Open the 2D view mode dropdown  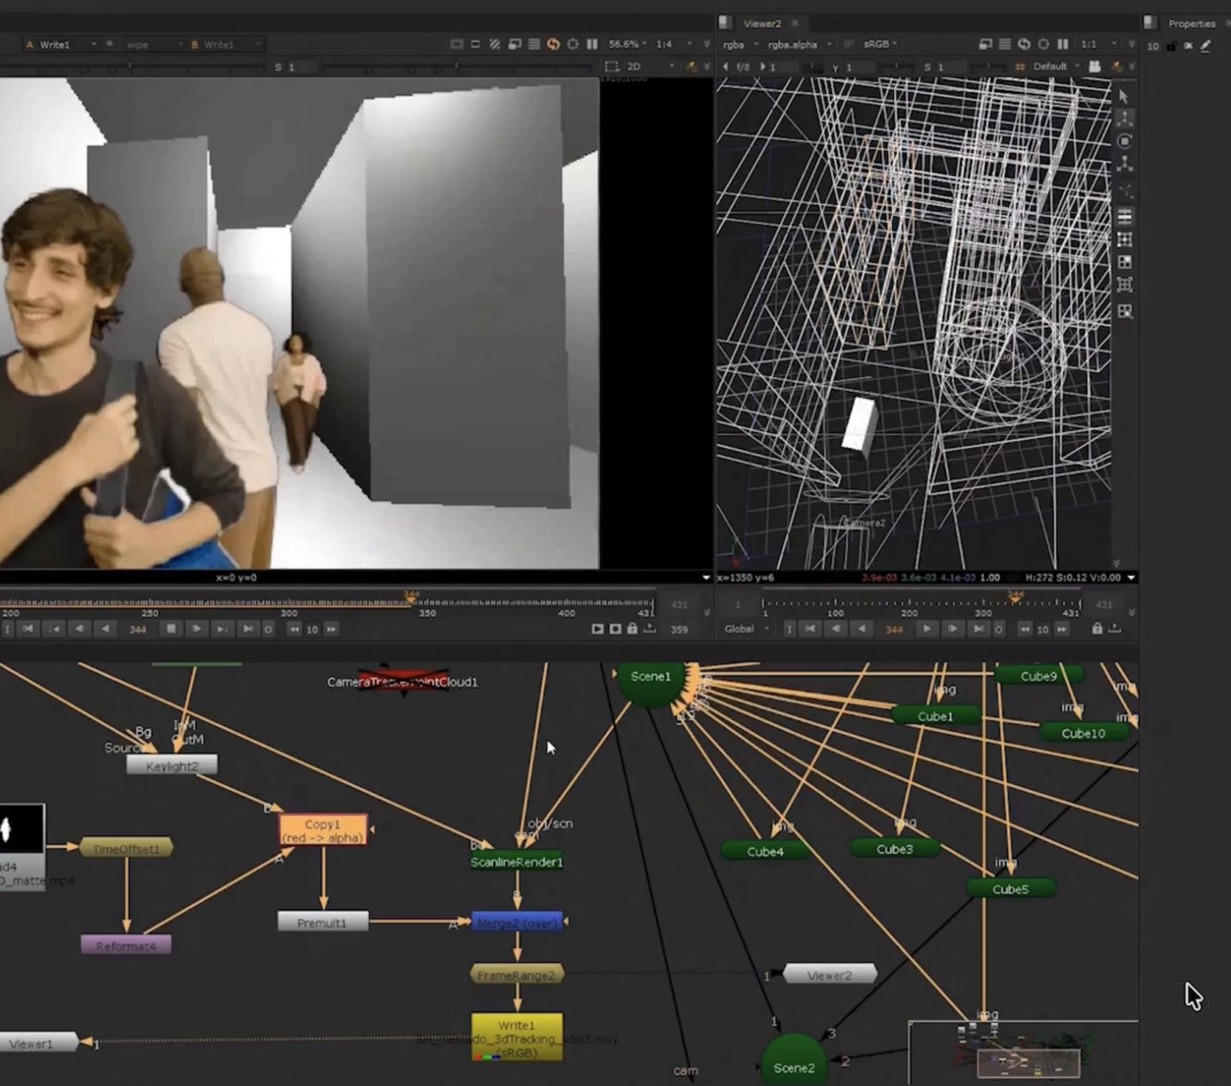(x=651, y=67)
